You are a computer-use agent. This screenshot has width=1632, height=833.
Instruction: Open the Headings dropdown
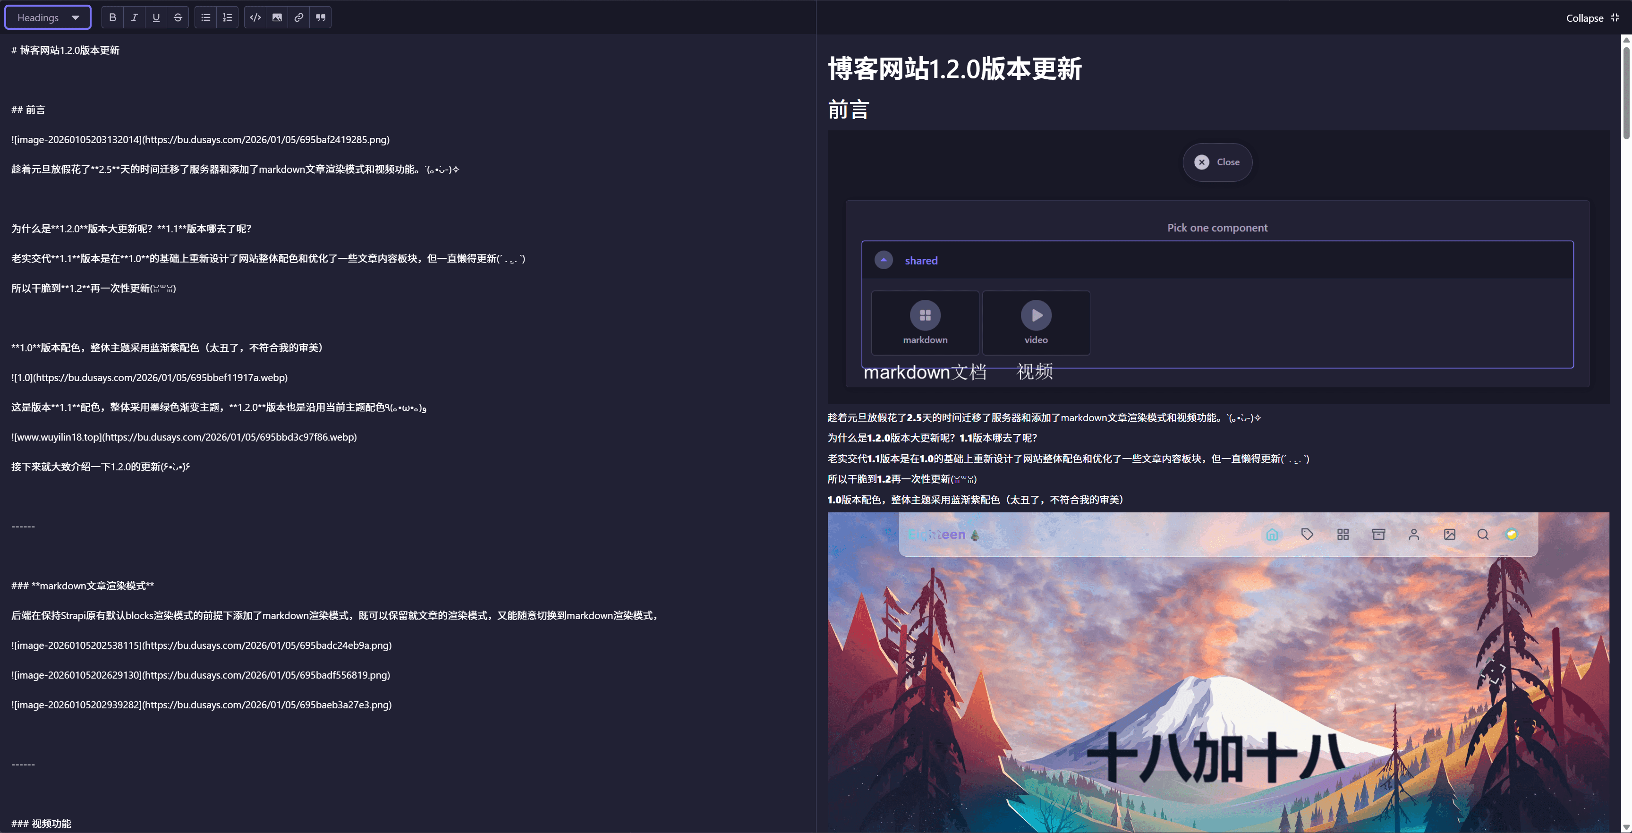coord(48,17)
